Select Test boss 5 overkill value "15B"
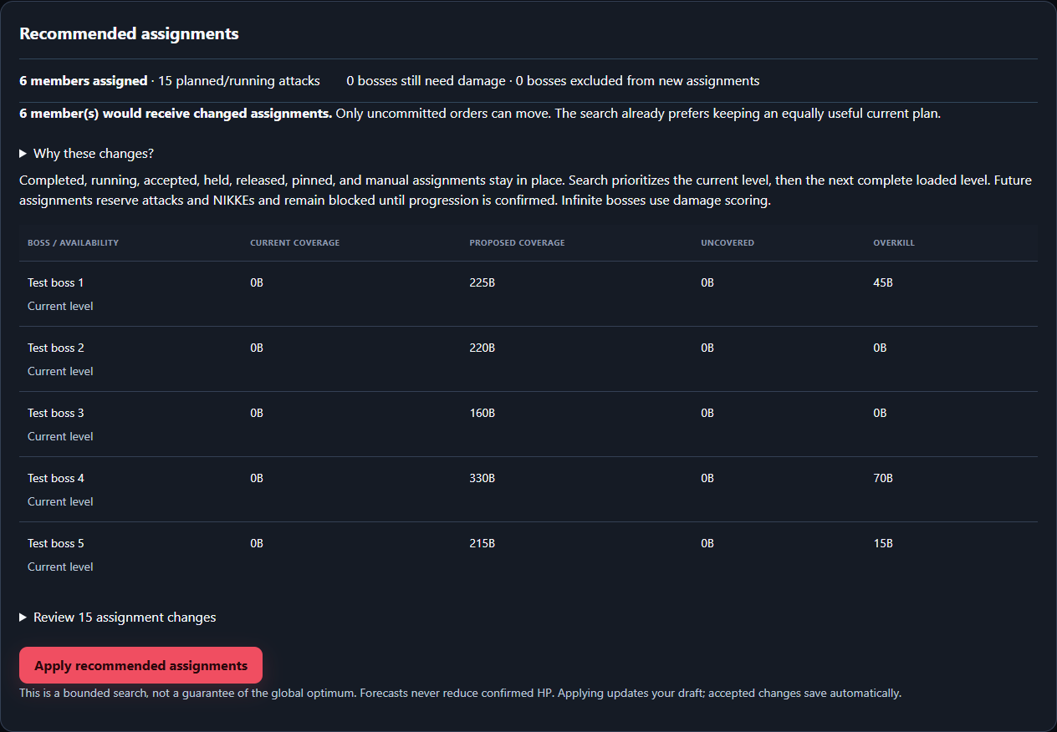 [883, 543]
